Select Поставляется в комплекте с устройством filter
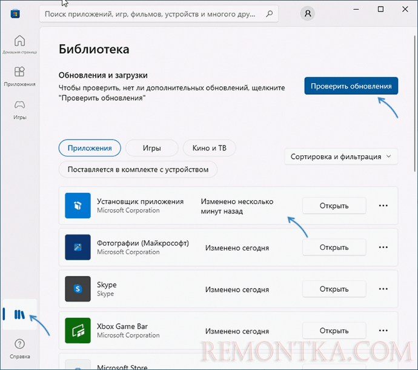The width and height of the screenshot is (418, 370). [x=138, y=169]
